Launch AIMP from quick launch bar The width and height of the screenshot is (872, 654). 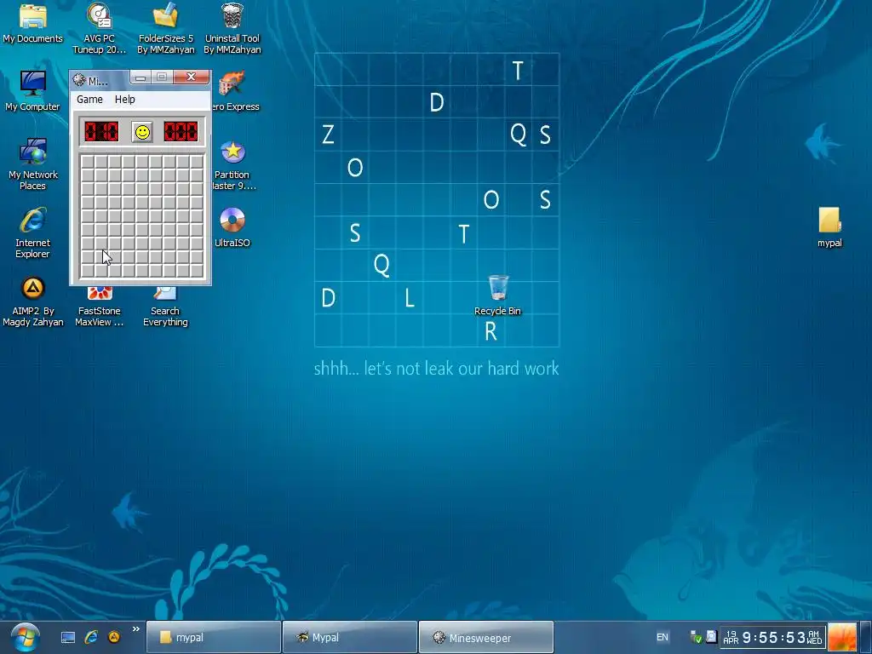(114, 637)
